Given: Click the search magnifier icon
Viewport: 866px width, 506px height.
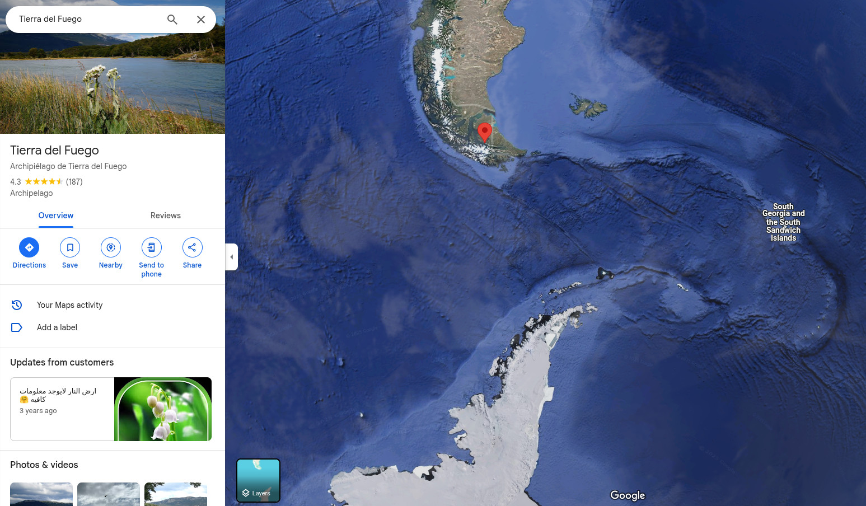Looking at the screenshot, I should tap(172, 20).
